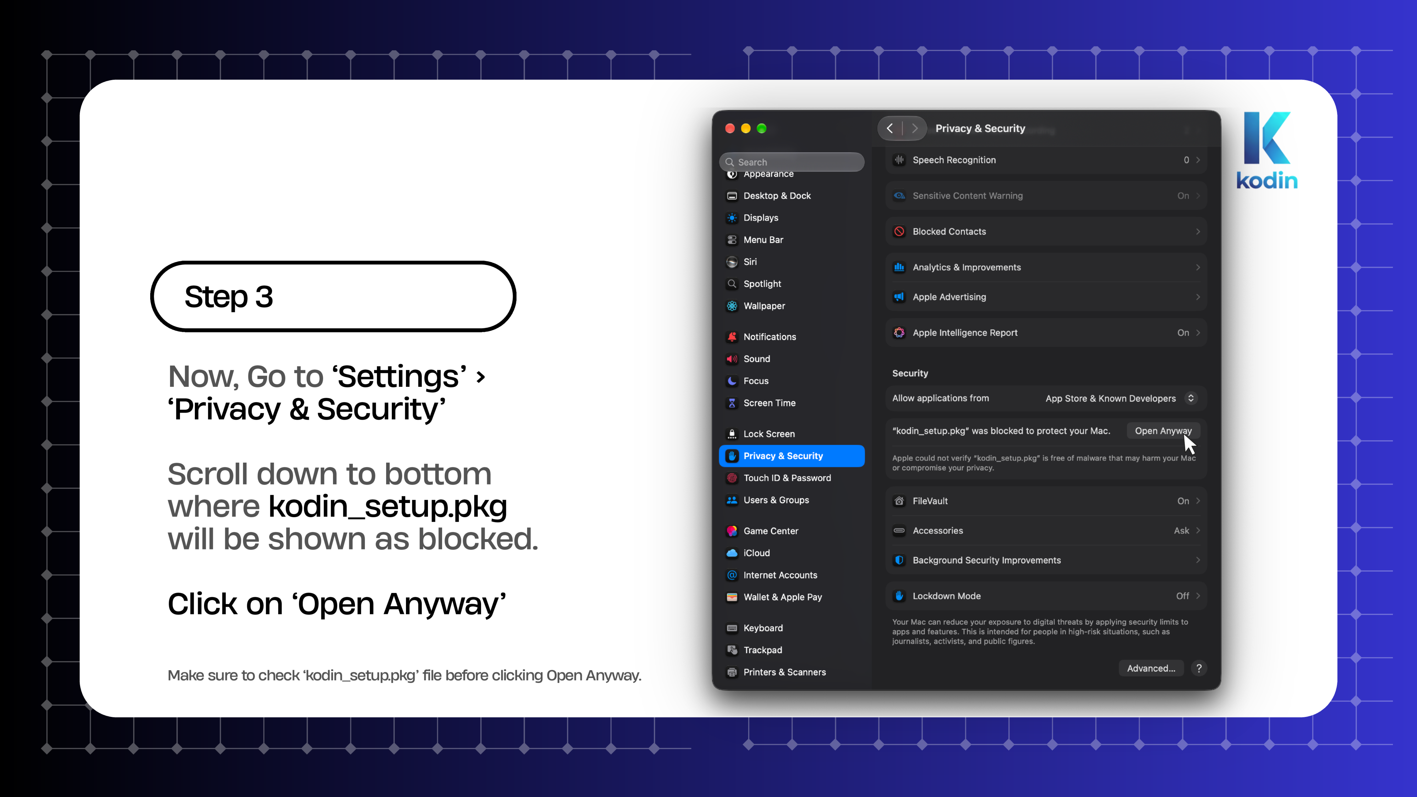Open Touch ID & Password settings
The width and height of the screenshot is (1417, 797).
(x=791, y=478)
